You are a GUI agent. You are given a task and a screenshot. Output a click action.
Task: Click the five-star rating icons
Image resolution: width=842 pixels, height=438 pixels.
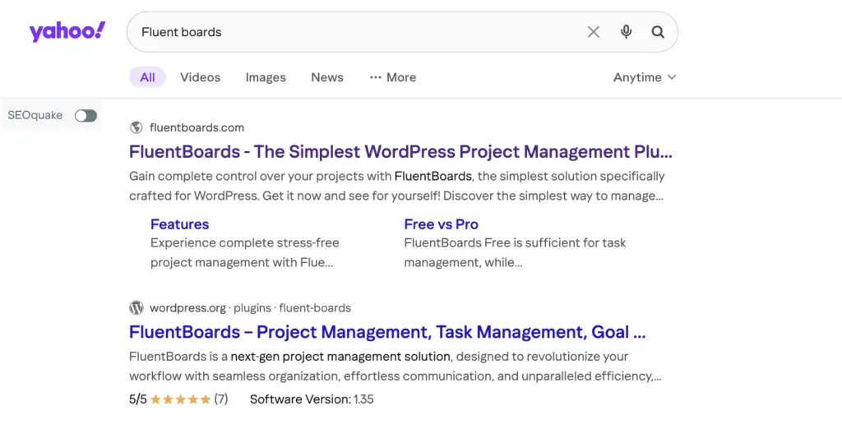pos(180,399)
